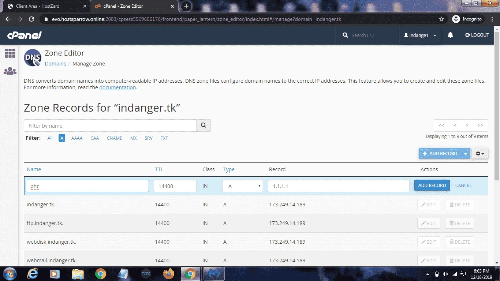The image size is (500, 281).
Task: Sort records by Name column
Action: [x=34, y=169]
